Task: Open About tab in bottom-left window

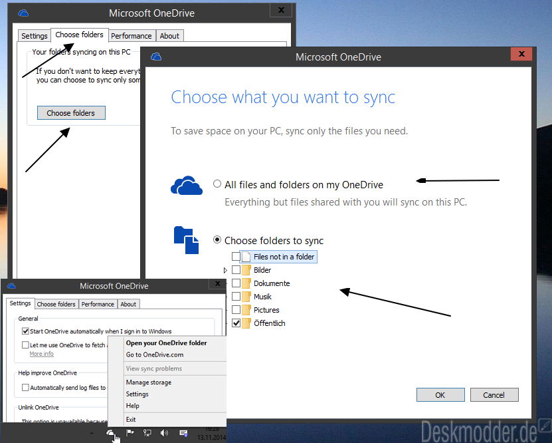Action: [x=128, y=304]
